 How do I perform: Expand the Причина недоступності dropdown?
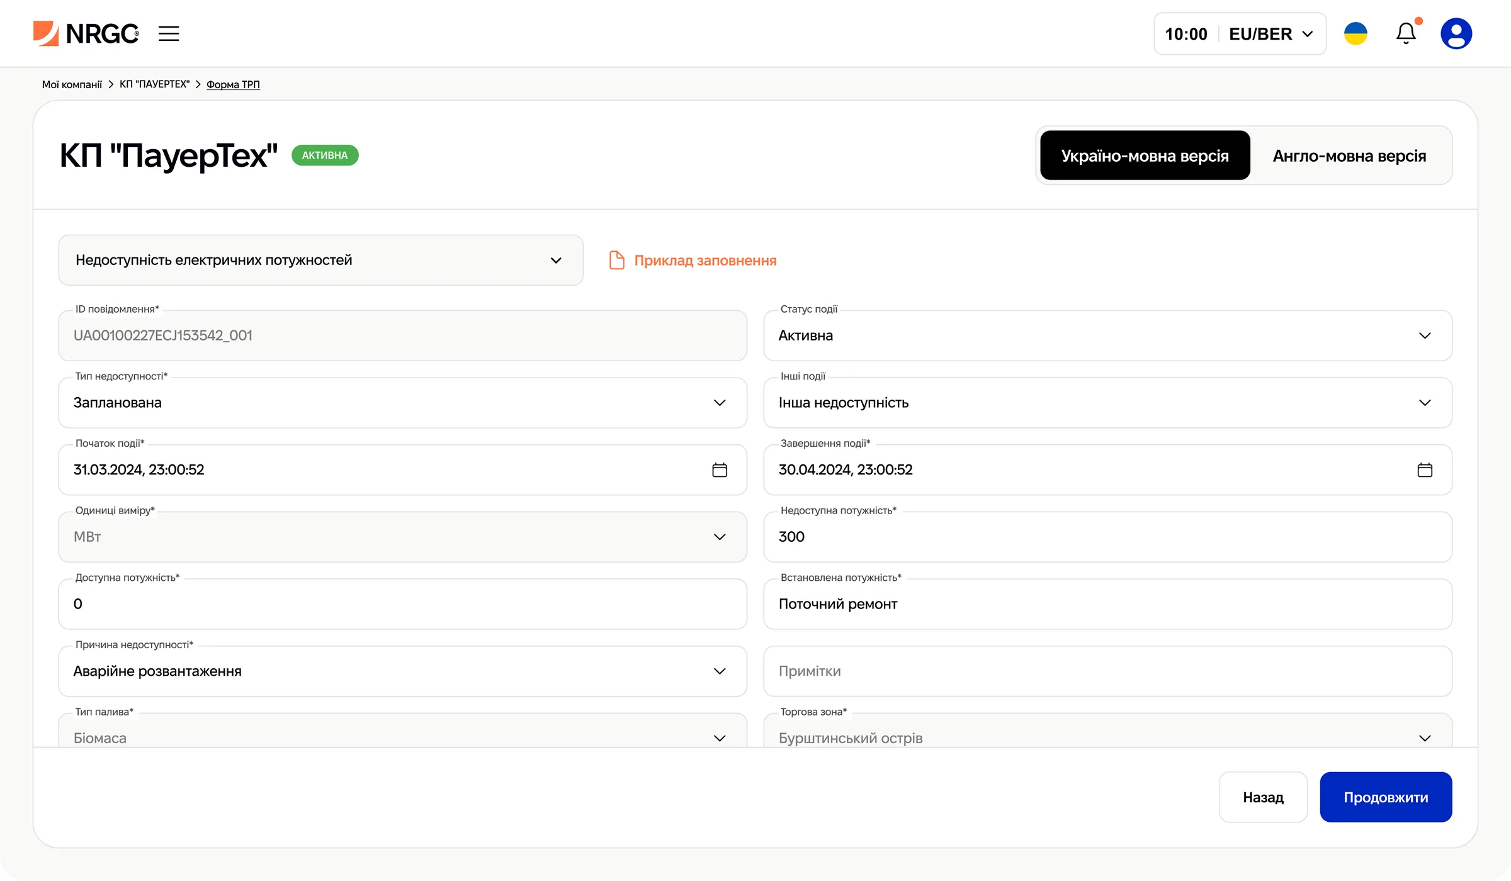[x=403, y=671]
